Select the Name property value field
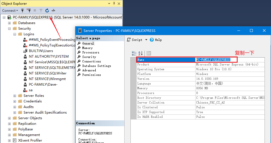The height and width of the screenshot is (143, 271). pyautogui.click(x=230, y=60)
